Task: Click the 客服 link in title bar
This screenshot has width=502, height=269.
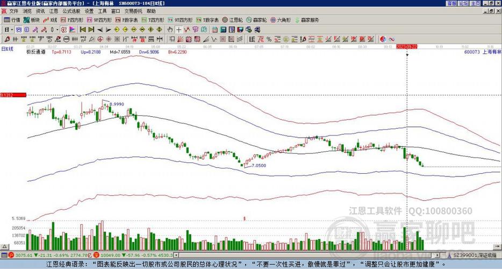Action: click(451, 3)
